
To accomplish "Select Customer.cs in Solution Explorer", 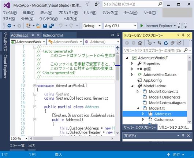I will click(164, 120).
